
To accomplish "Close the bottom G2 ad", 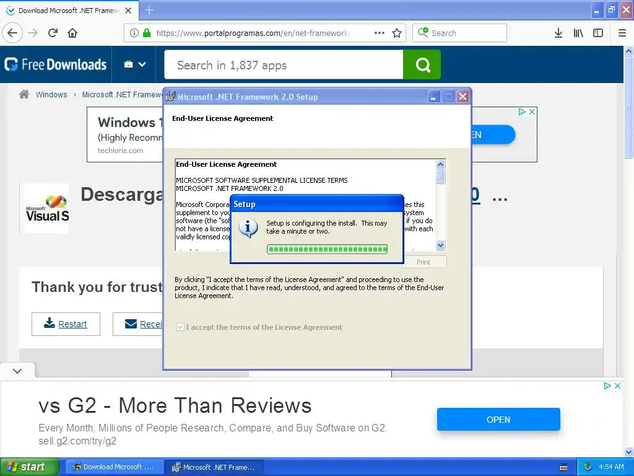I will (x=617, y=386).
